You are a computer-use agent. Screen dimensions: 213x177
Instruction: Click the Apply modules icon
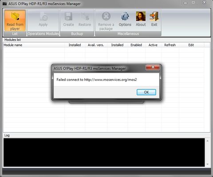(43, 16)
